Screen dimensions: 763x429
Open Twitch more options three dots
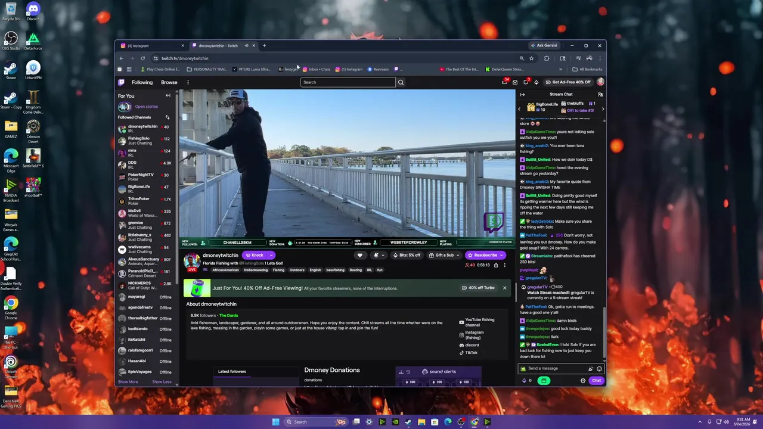(x=188, y=82)
